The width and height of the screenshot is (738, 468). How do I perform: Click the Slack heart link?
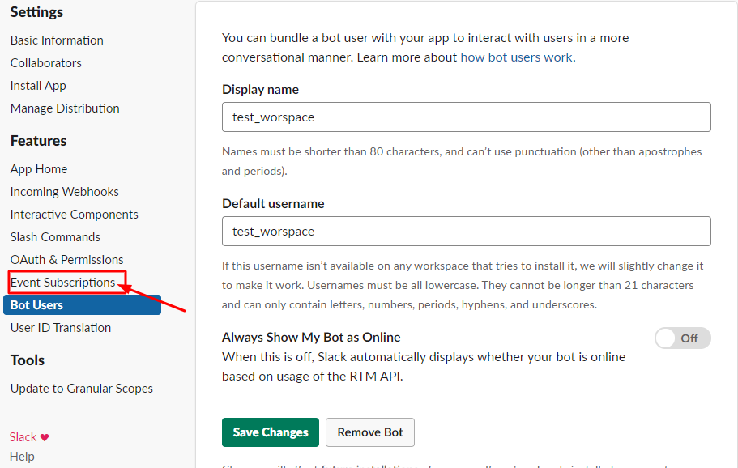tap(29, 437)
